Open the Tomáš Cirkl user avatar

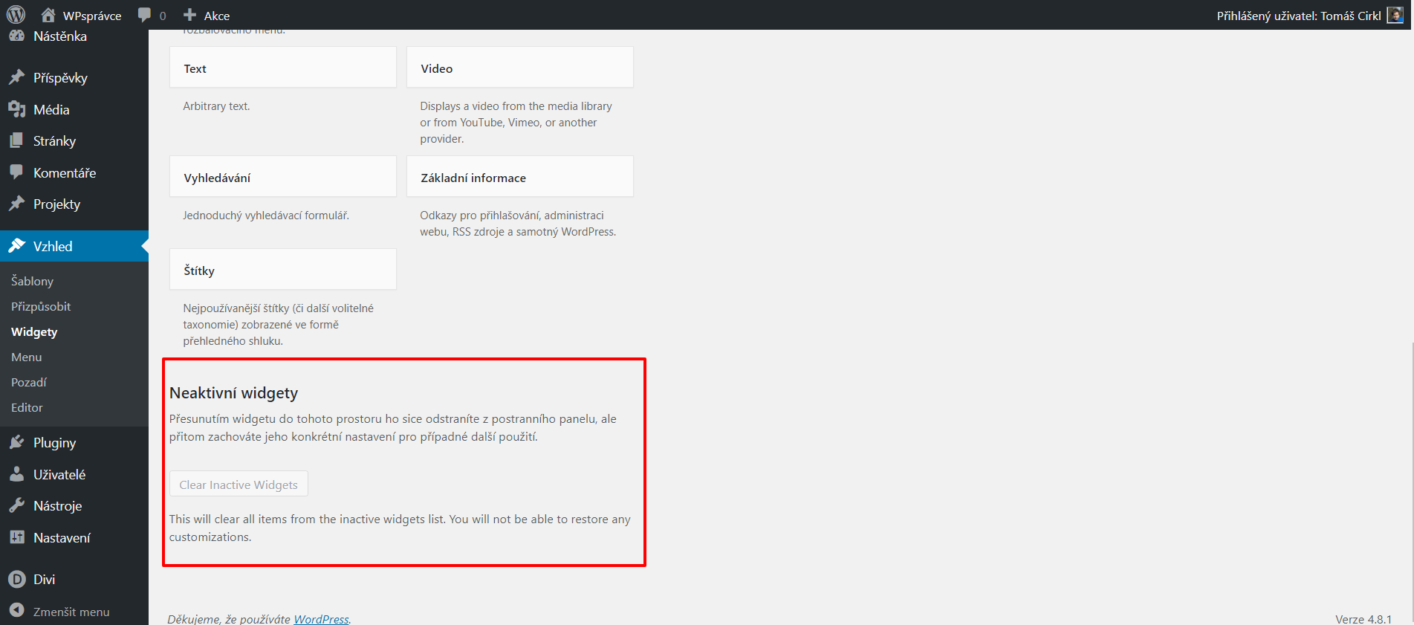click(1395, 15)
